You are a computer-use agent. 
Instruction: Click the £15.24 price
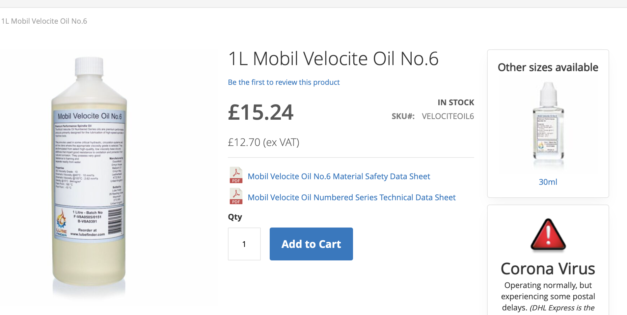tap(260, 112)
